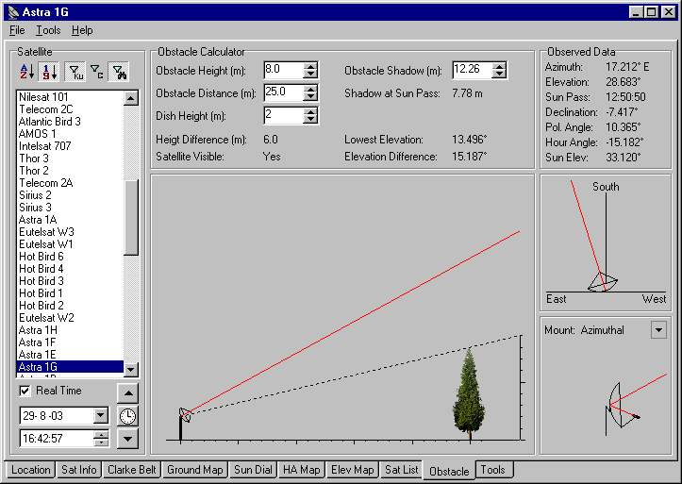682x484 pixels.
Task: Click the tree obstacle in the diagram
Action: [469, 393]
